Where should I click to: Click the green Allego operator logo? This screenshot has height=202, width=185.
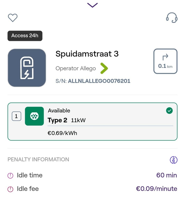click(104, 68)
